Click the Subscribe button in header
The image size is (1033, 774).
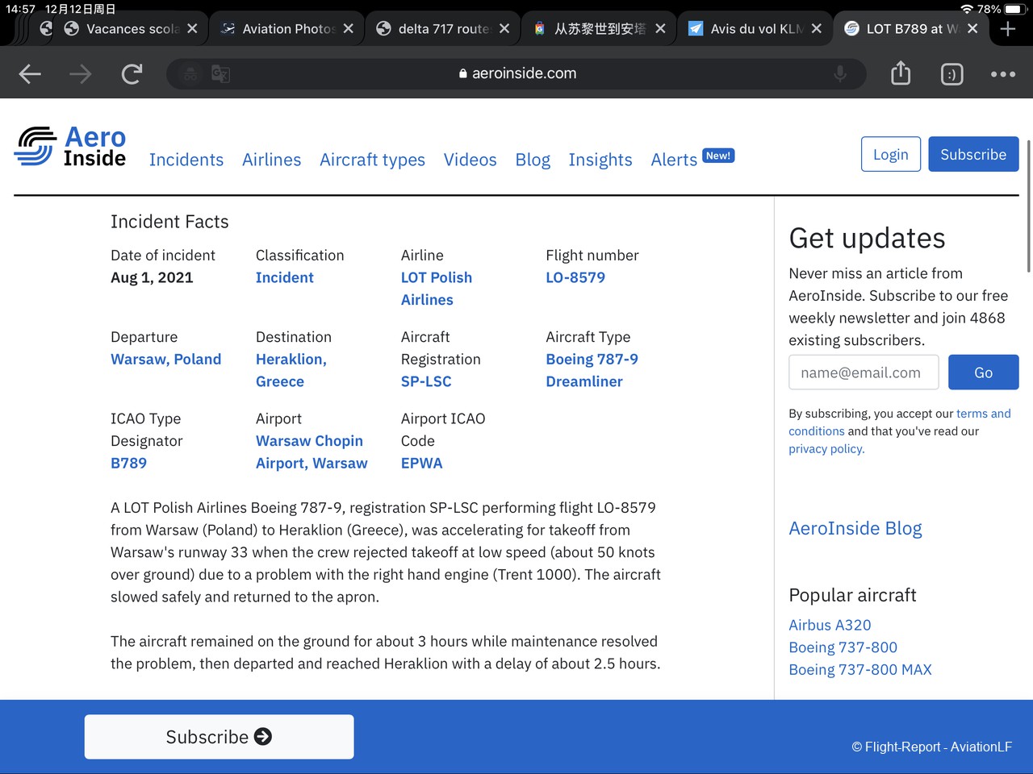973,154
